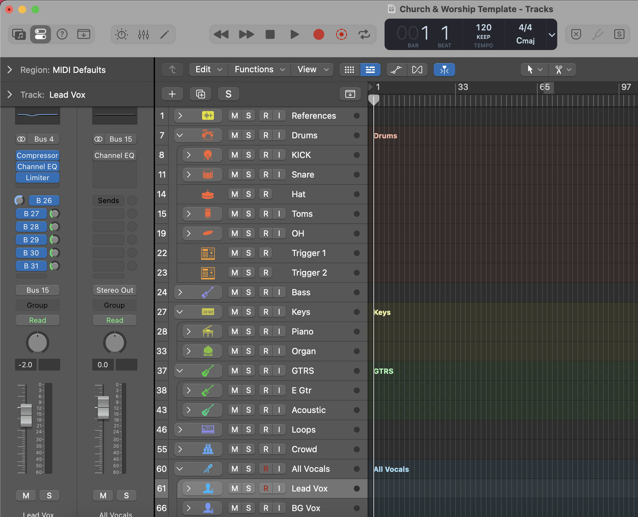Open Smart Controls dial icon

(122, 34)
